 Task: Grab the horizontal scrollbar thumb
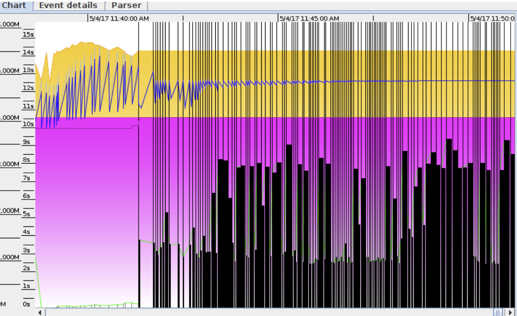point(498,312)
